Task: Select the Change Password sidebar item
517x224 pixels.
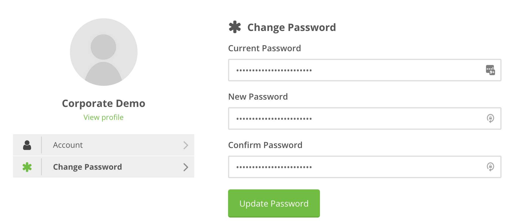Action: 87,167
